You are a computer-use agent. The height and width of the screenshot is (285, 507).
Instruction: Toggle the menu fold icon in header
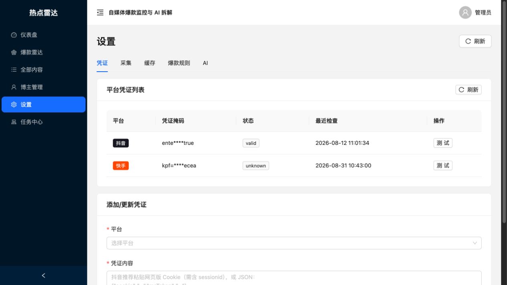tap(100, 12)
